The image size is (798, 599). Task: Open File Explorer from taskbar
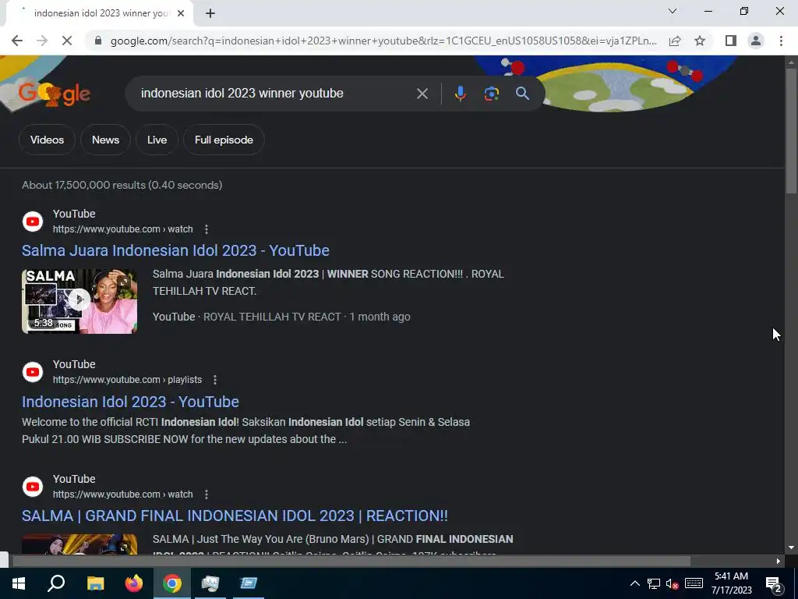tap(95, 583)
